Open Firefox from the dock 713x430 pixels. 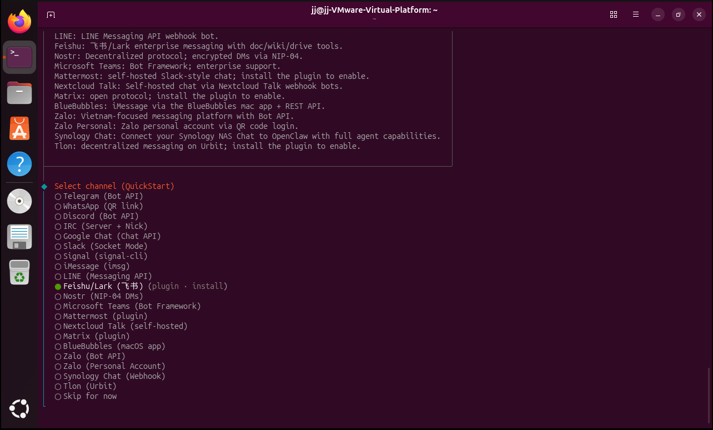(x=19, y=22)
